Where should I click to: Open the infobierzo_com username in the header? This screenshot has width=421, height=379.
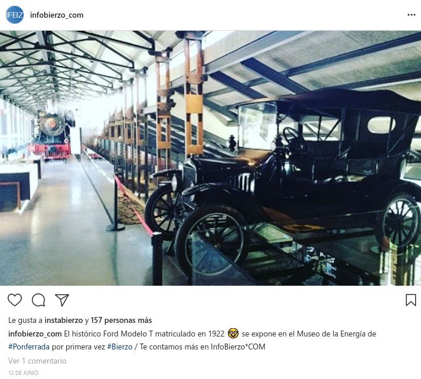coord(57,15)
